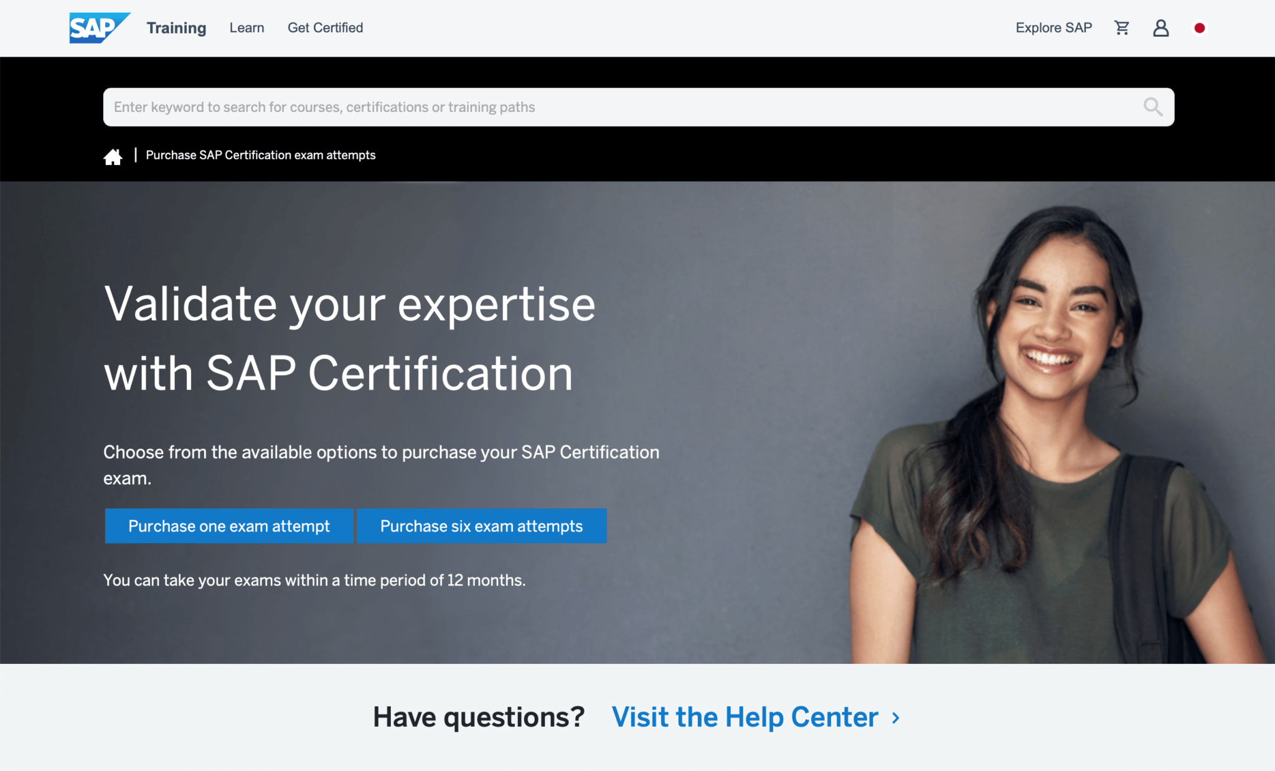Open the Get Certified menu
Image resolution: width=1275 pixels, height=771 pixels.
click(x=325, y=27)
